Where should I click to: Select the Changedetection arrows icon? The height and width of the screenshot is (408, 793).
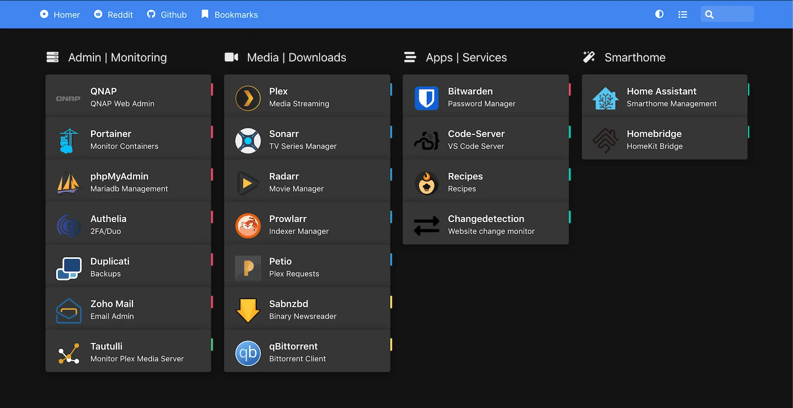(x=426, y=226)
